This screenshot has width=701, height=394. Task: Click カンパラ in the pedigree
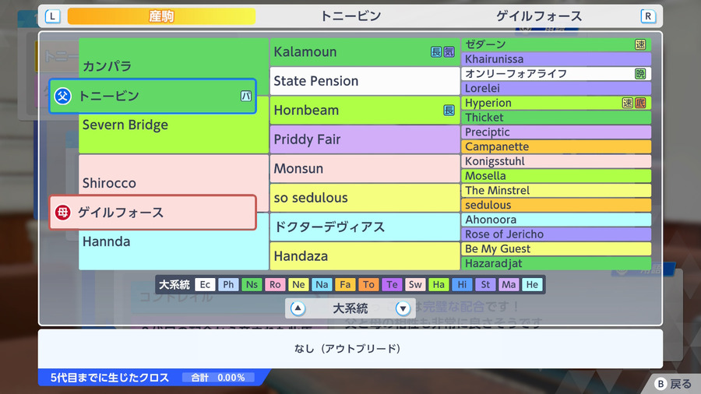click(x=107, y=66)
